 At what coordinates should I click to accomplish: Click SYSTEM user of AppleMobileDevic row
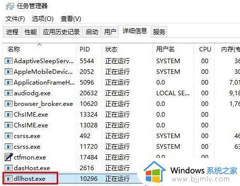168,71
